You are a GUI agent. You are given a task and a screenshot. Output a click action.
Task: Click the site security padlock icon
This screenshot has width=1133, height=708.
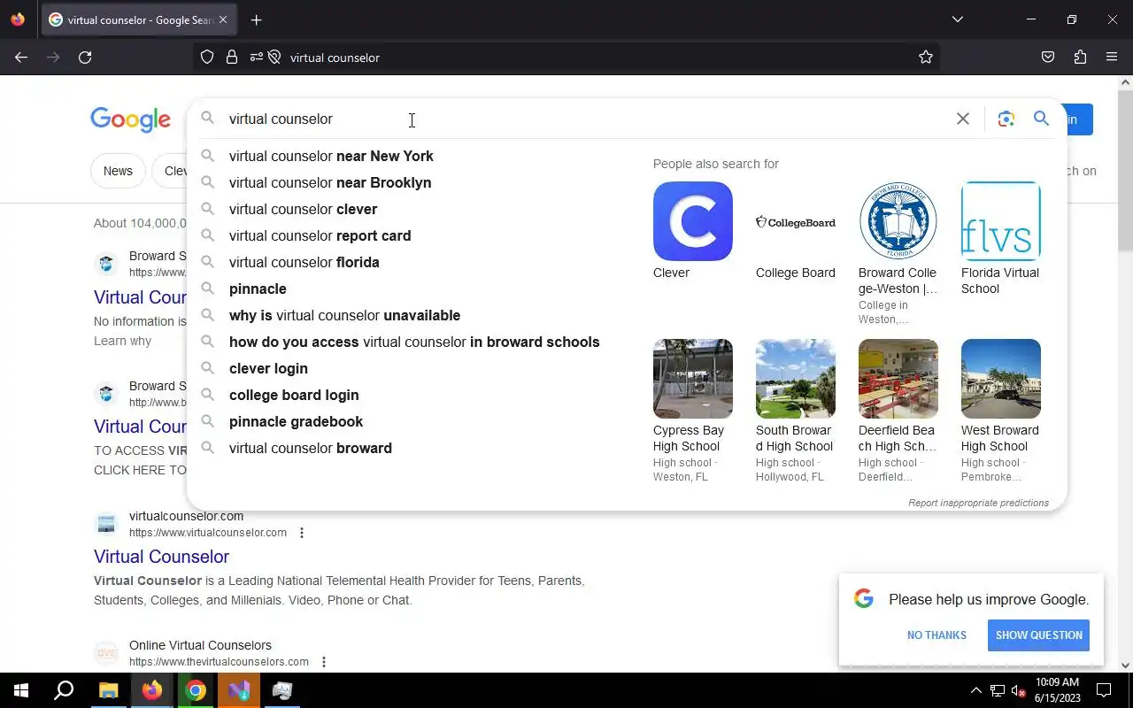(x=232, y=58)
